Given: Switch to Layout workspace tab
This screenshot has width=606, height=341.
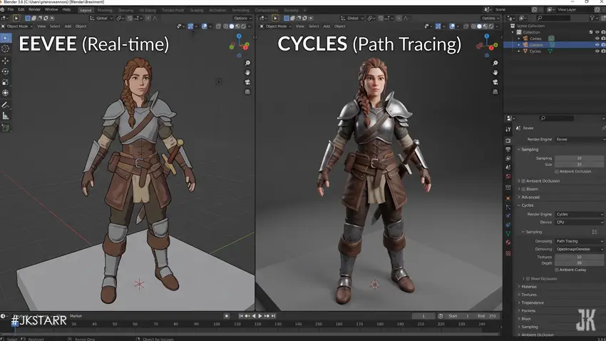Looking at the screenshot, I should click(x=86, y=10).
